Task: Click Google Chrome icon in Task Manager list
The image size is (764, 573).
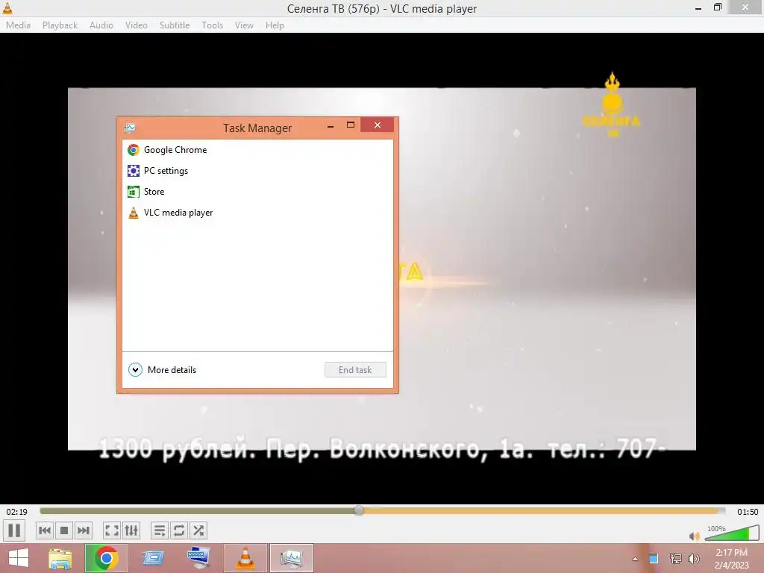Action: click(x=133, y=150)
